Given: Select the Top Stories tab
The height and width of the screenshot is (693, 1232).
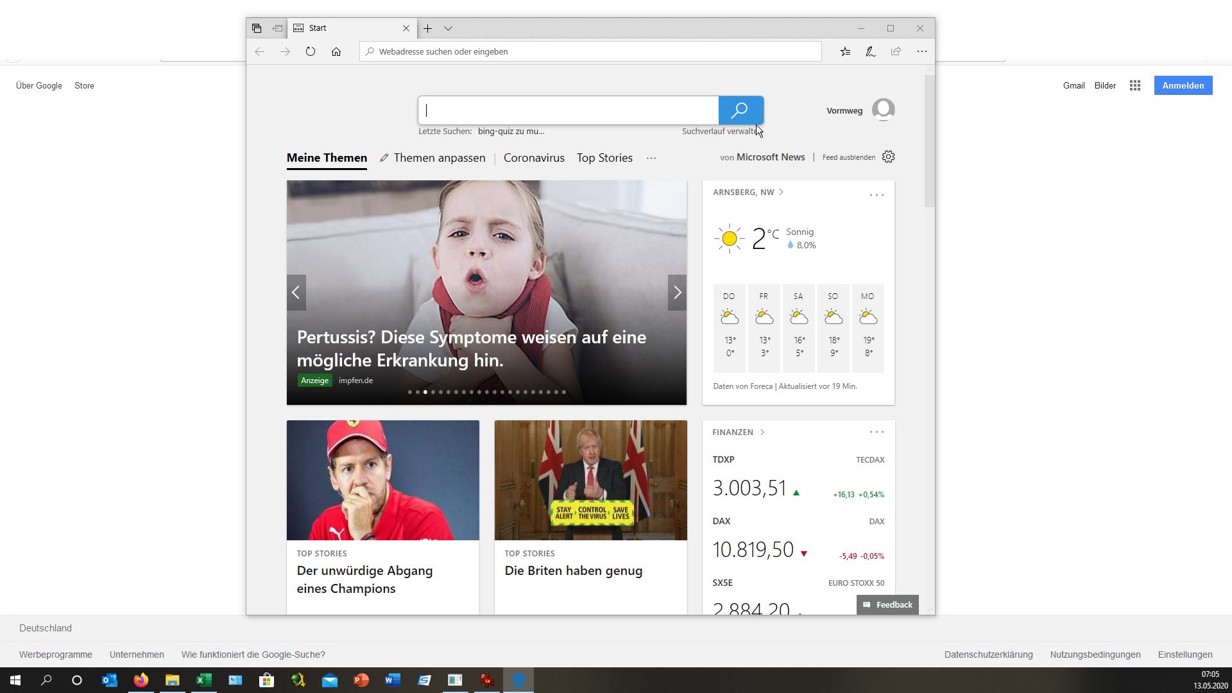Looking at the screenshot, I should (x=604, y=158).
